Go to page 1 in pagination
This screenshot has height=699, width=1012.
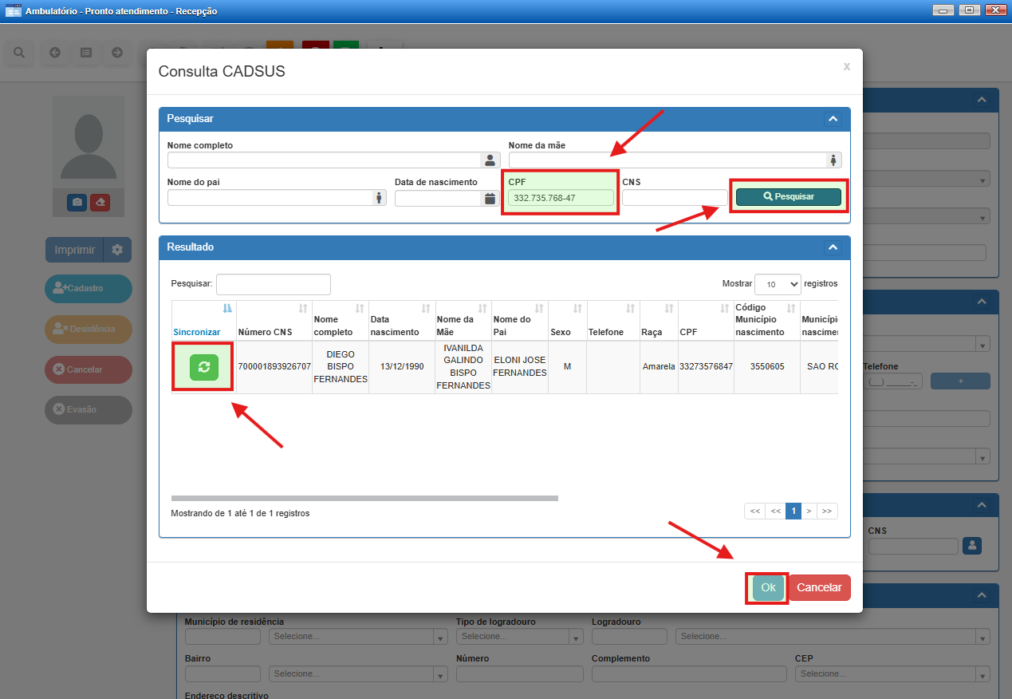[793, 511]
